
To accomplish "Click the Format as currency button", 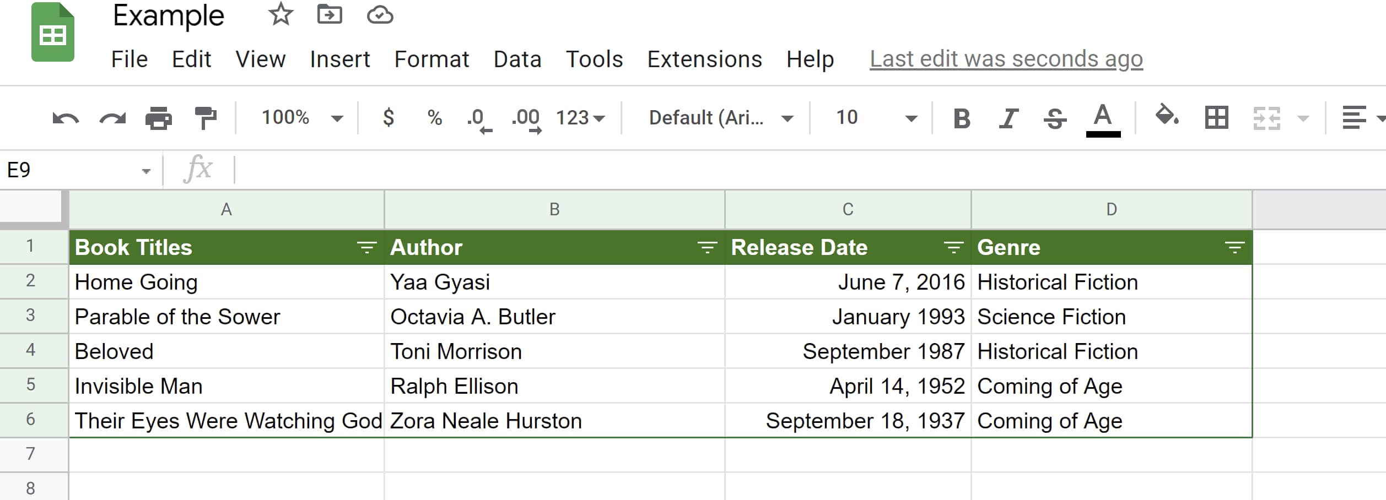I will pyautogui.click(x=389, y=118).
